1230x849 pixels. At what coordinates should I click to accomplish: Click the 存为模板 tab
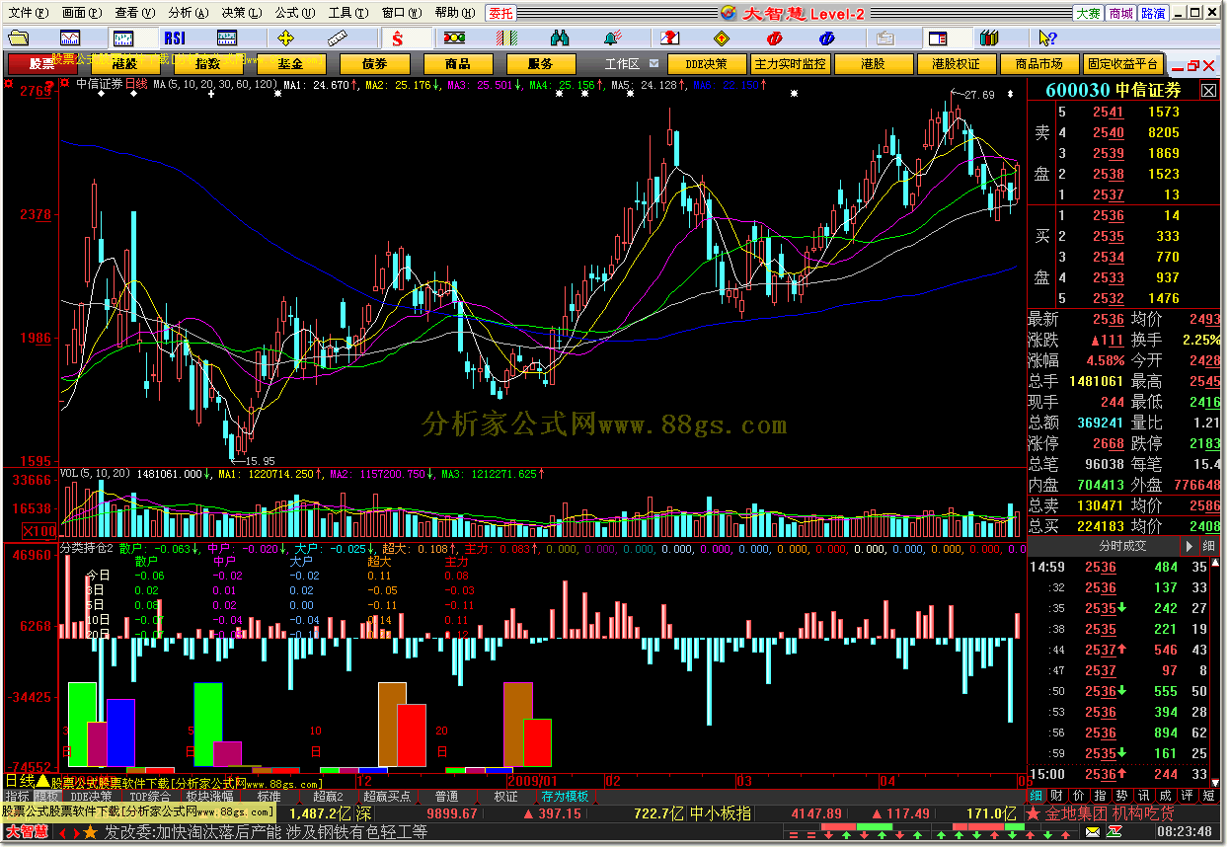point(565,797)
